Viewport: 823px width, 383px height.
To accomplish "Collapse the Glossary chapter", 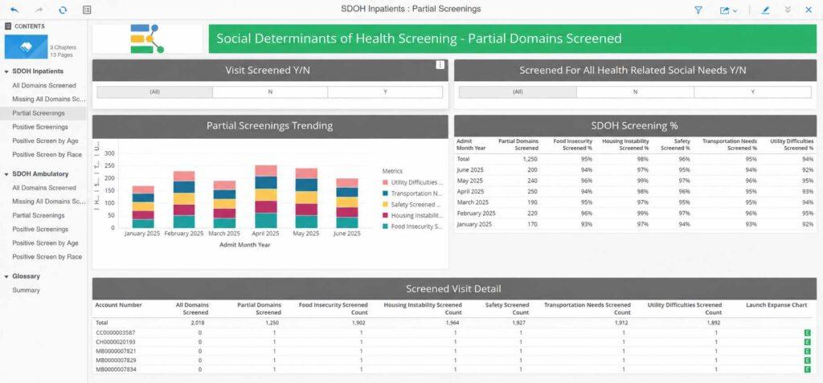I will 6,276.
